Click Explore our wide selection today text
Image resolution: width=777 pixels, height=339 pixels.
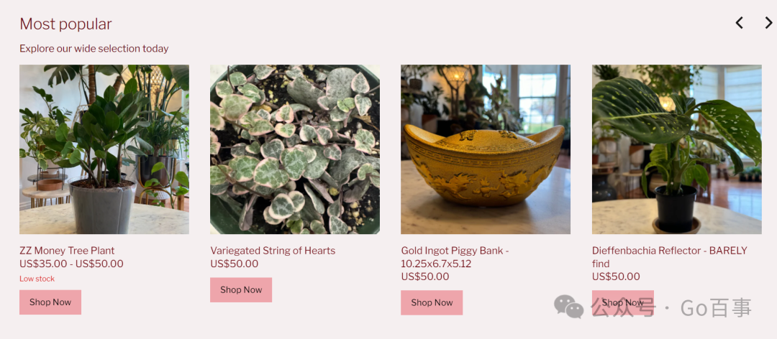[x=94, y=49]
